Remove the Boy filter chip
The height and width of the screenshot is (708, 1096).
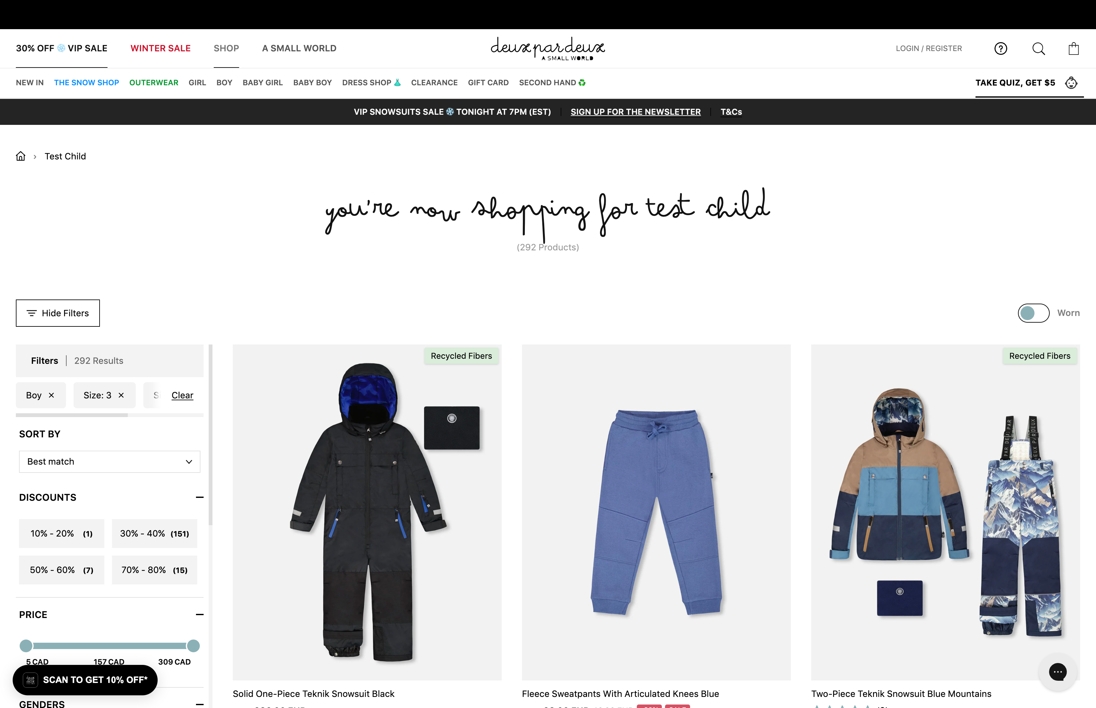pos(51,396)
